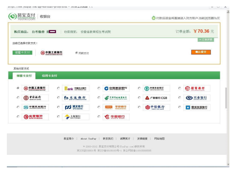Select China Merchants Bank radio button
The image size is (233, 175).
coord(179,88)
